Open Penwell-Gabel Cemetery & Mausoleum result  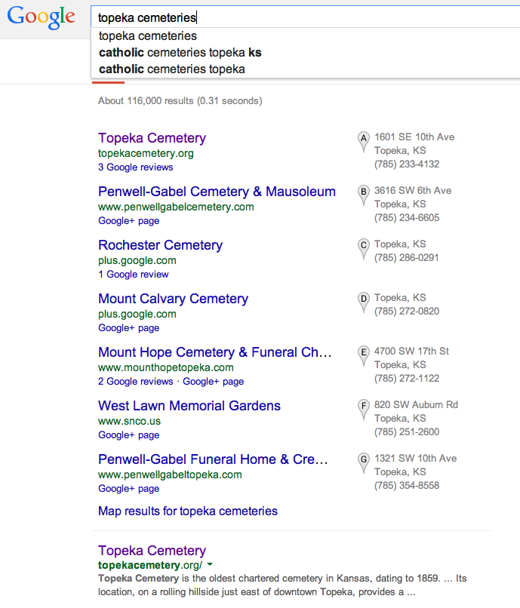point(217,192)
